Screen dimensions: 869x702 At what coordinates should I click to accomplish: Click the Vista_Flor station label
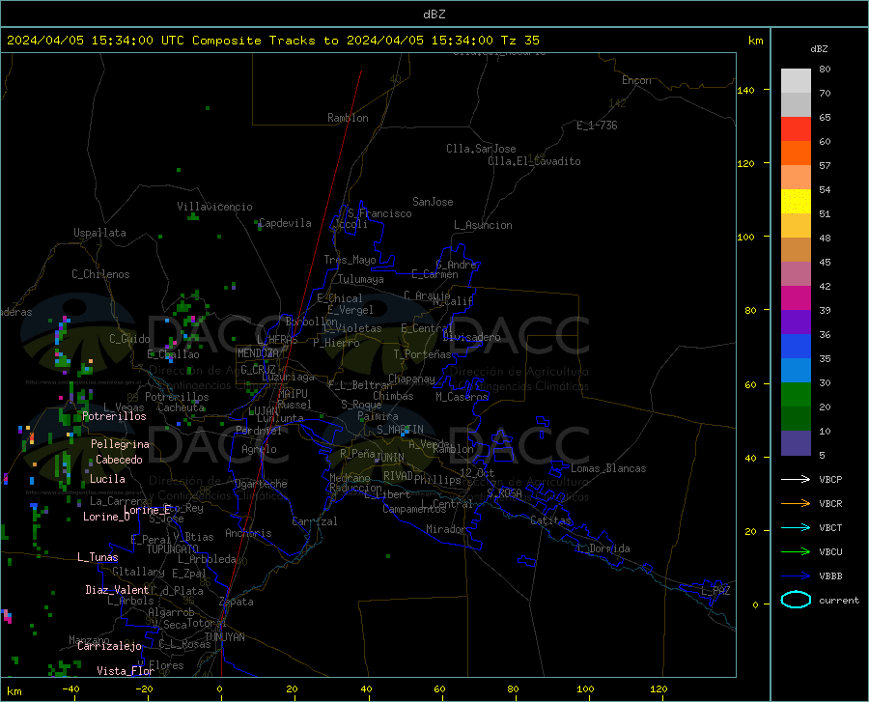tap(126, 671)
